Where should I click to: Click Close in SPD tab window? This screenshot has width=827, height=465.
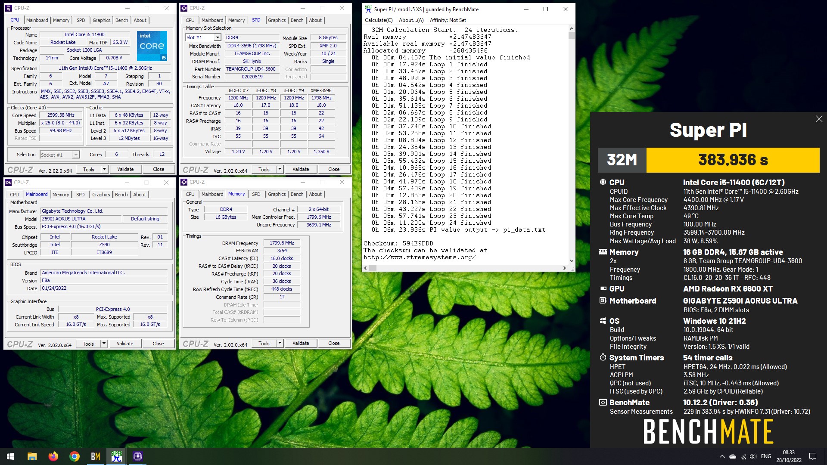tap(334, 169)
